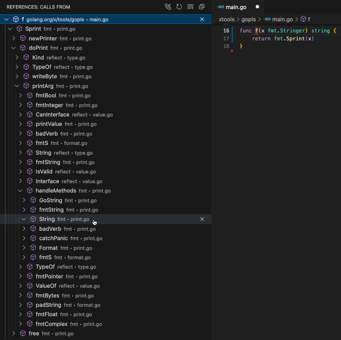The image size is (341, 340).
Task: Collapse the doPrint tree node
Action: pyautogui.click(x=13, y=48)
